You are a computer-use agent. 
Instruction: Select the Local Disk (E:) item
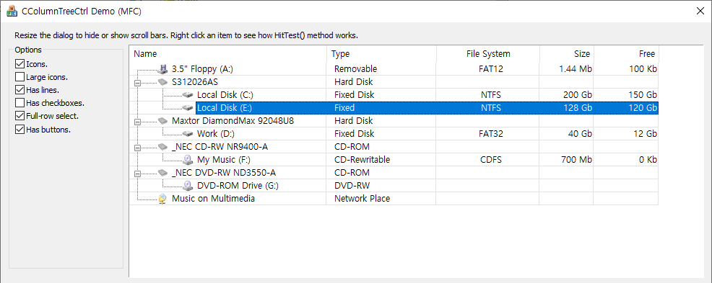point(225,108)
